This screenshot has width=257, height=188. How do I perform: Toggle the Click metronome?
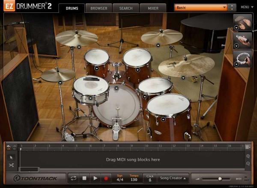150,178
